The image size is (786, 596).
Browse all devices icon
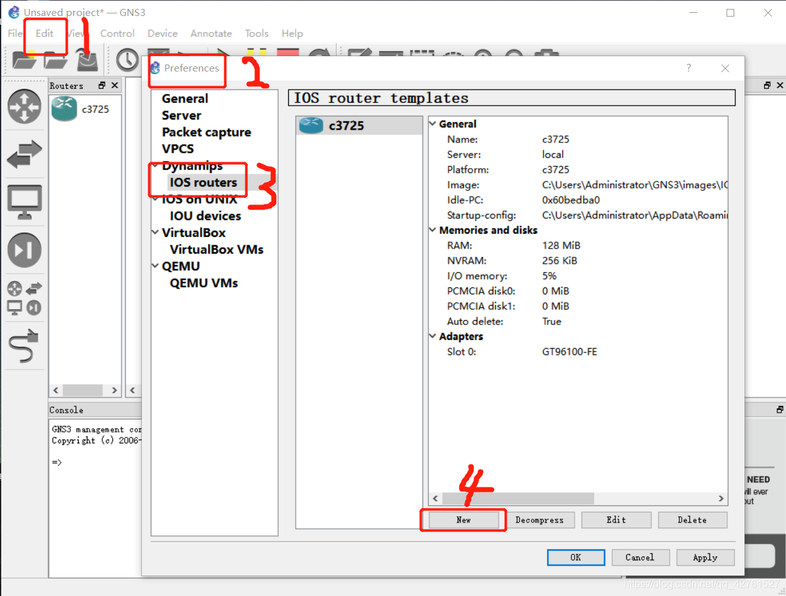(24, 298)
